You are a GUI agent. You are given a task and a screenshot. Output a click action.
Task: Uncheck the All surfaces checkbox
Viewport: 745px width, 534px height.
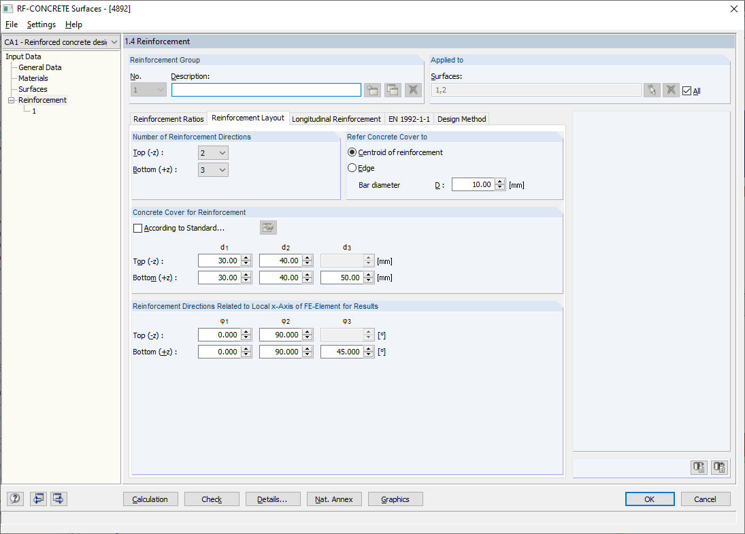tap(686, 90)
